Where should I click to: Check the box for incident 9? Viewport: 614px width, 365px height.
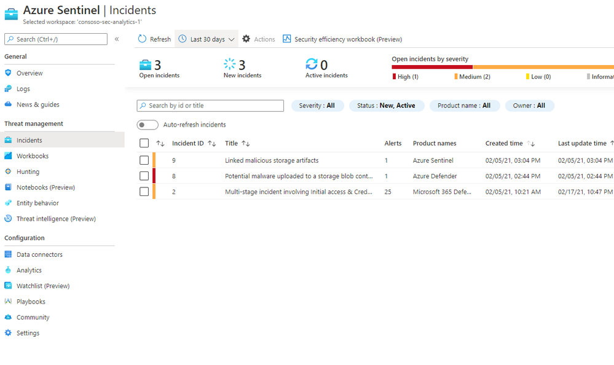tap(144, 160)
